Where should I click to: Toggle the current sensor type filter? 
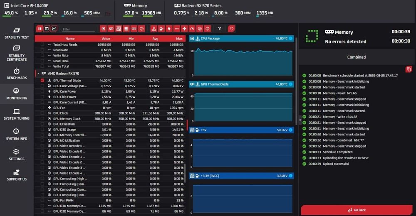(177, 29)
